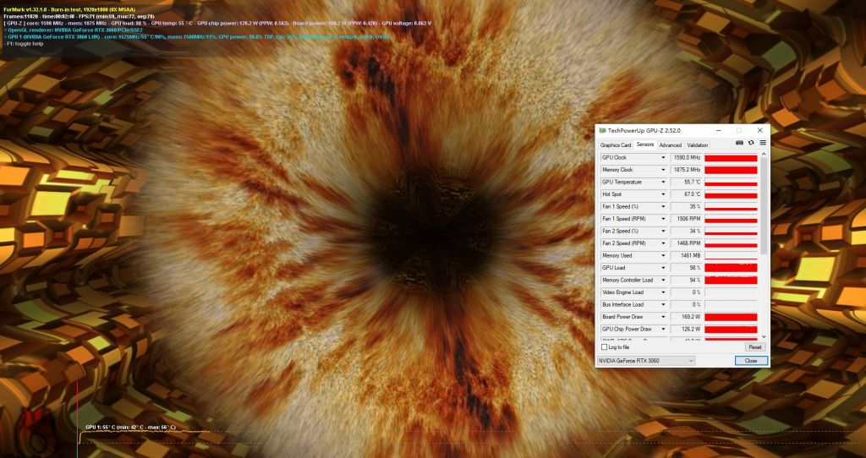This screenshot has width=866, height=458.
Task: Enable the Log to file checkbox
Action: point(604,347)
